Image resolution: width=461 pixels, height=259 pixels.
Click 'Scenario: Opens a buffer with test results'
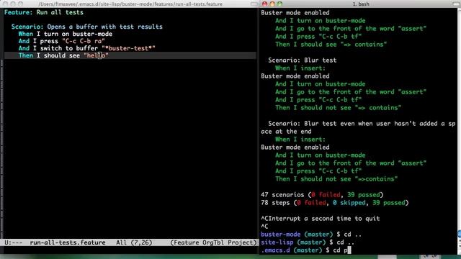click(87, 27)
